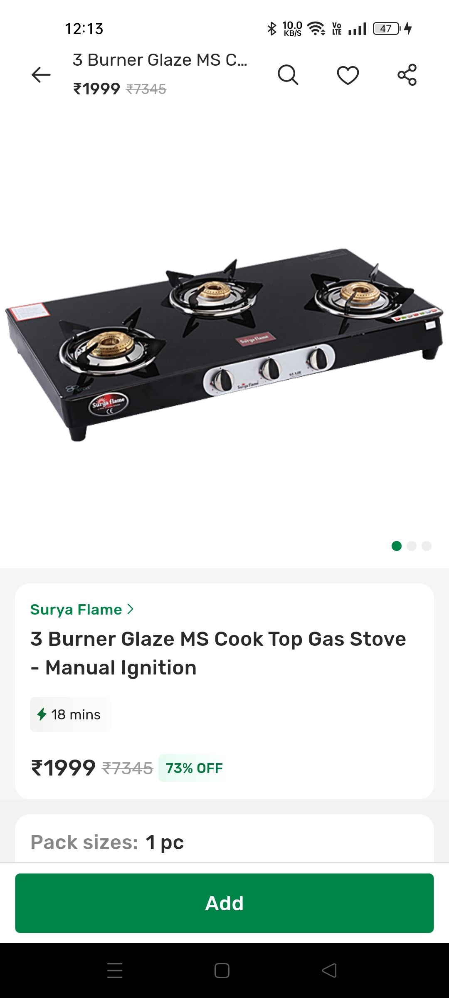Open Android recent apps menu button
Viewport: 449px width, 998px height.
(x=115, y=971)
